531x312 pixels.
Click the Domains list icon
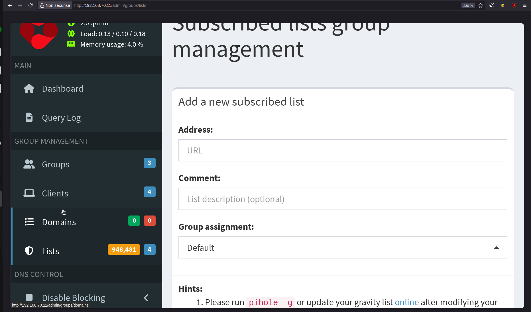[x=29, y=222]
